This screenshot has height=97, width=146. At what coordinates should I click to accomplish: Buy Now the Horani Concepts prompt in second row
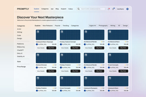[123, 71]
